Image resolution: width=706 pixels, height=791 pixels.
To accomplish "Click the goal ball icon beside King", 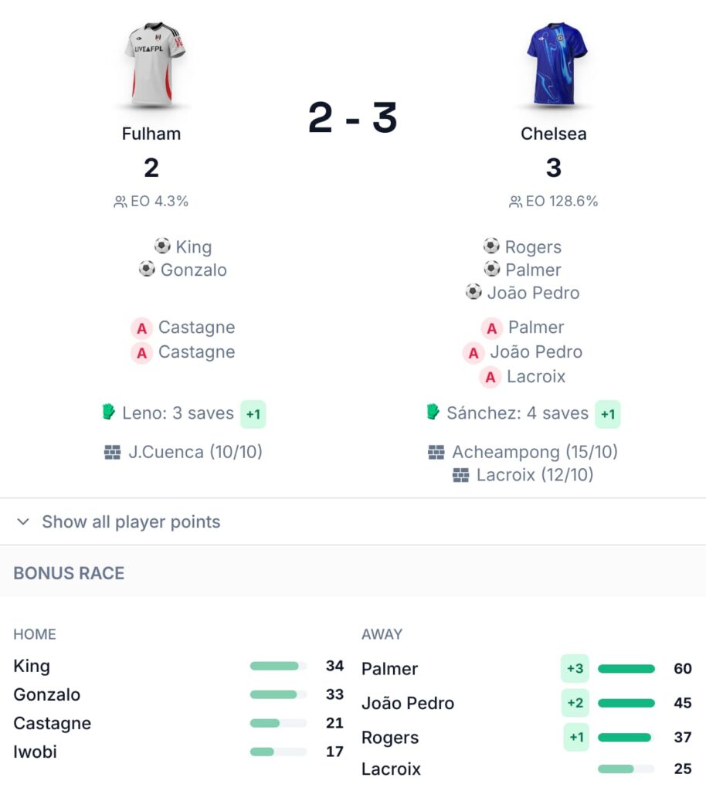I will 162,246.
